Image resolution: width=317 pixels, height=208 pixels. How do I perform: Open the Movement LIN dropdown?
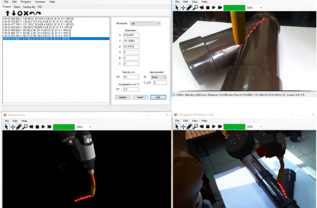(x=145, y=23)
